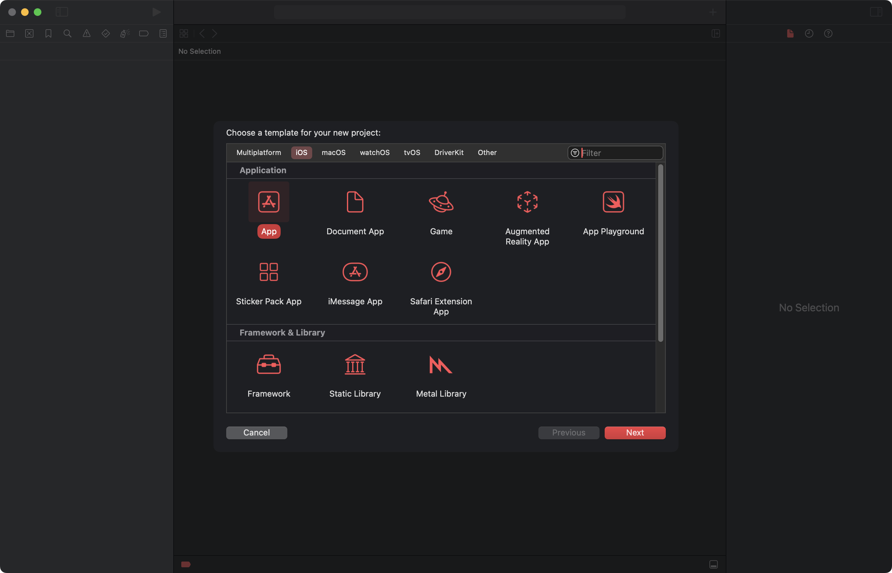Toggle the left navigator sidebar
Screen dimensions: 892x573
click(x=62, y=12)
